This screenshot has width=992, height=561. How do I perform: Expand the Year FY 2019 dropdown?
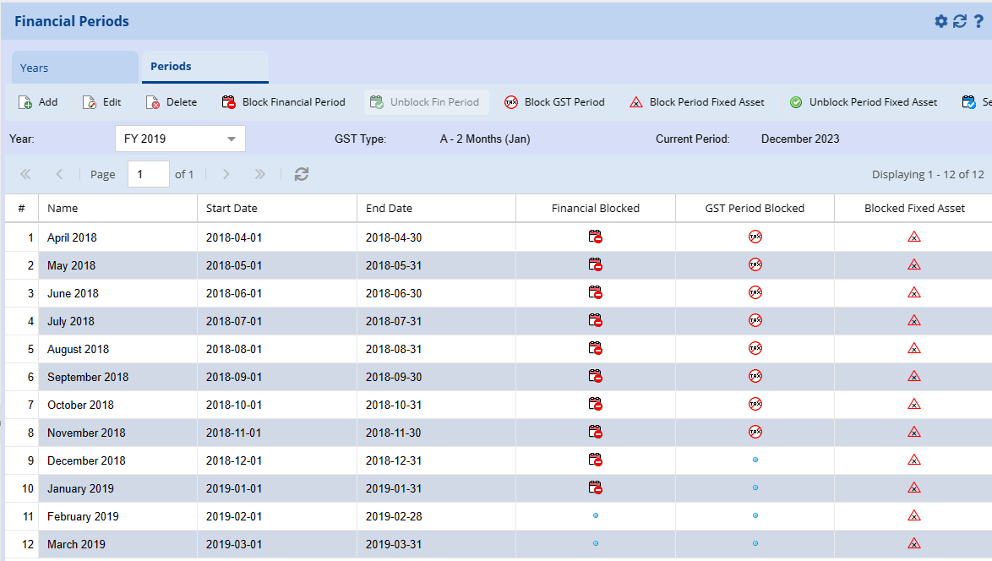(232, 139)
